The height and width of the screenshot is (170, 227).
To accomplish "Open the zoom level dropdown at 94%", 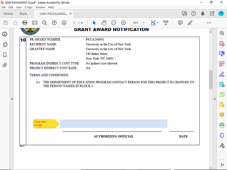I will pyautogui.click(x=144, y=23).
